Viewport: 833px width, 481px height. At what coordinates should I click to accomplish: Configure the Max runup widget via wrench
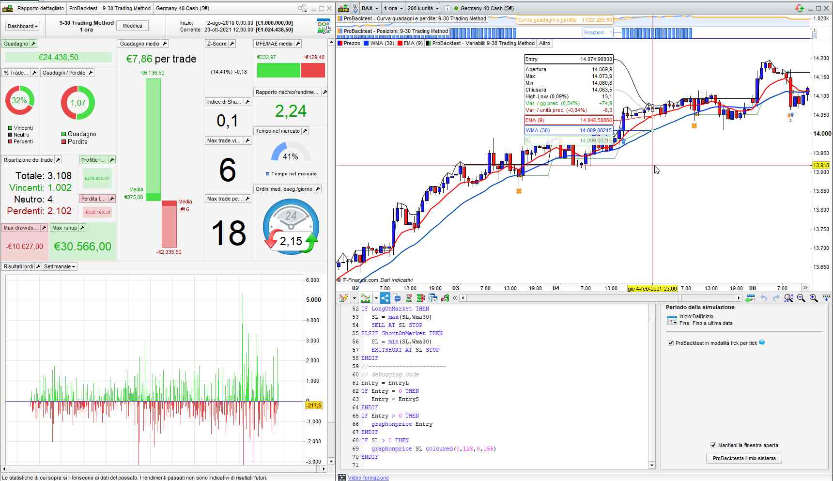pyautogui.click(x=82, y=228)
